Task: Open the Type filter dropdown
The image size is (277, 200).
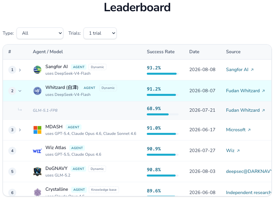Action: [40, 33]
